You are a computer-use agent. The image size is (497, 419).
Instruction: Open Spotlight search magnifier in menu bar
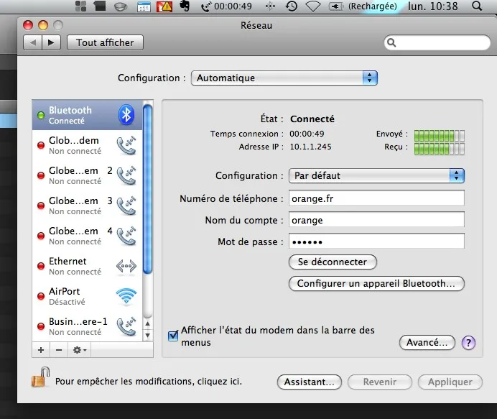477,6
